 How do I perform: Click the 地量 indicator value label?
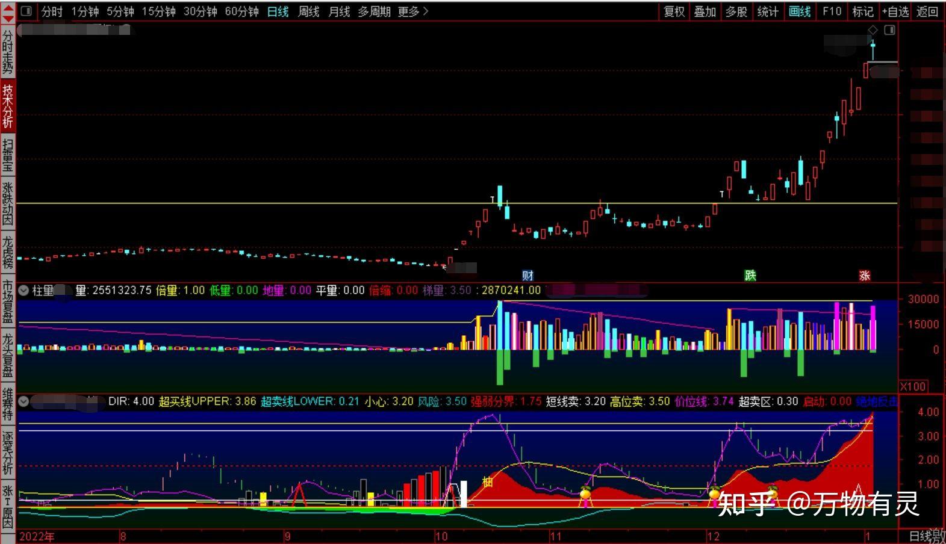click(x=287, y=291)
